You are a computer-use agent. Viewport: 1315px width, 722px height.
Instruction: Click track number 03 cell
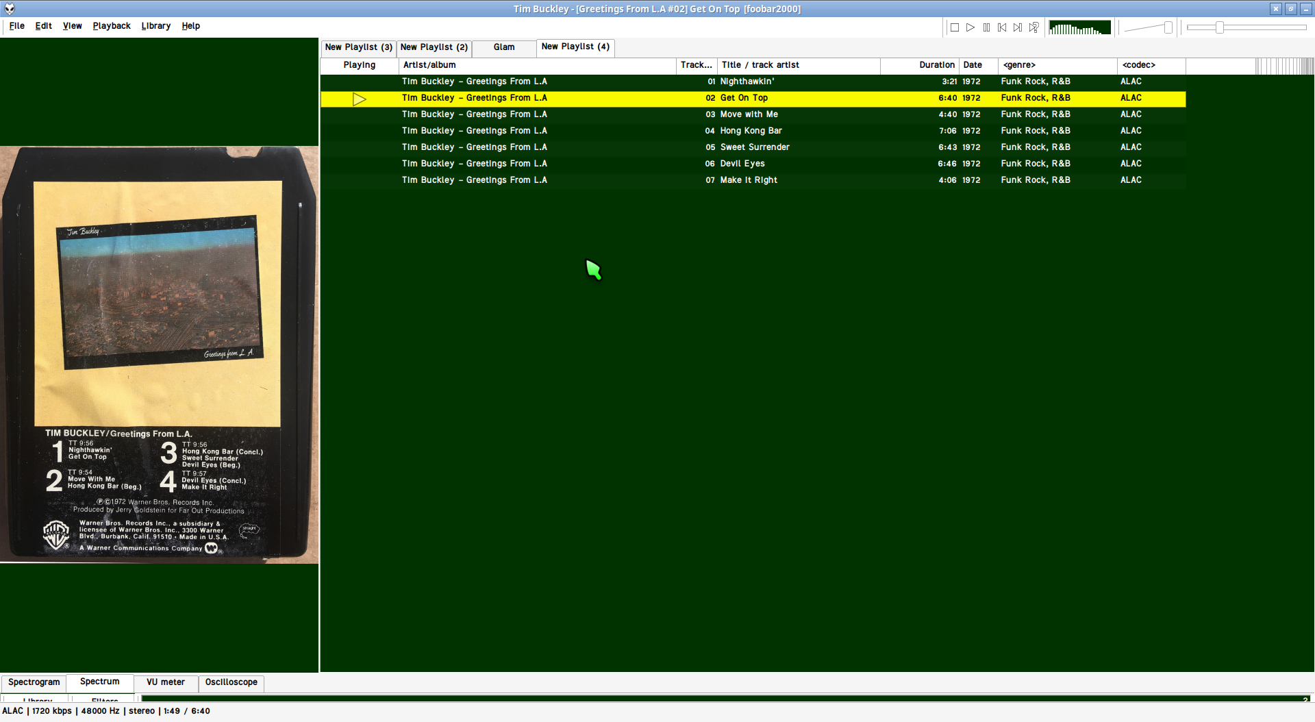pos(710,114)
